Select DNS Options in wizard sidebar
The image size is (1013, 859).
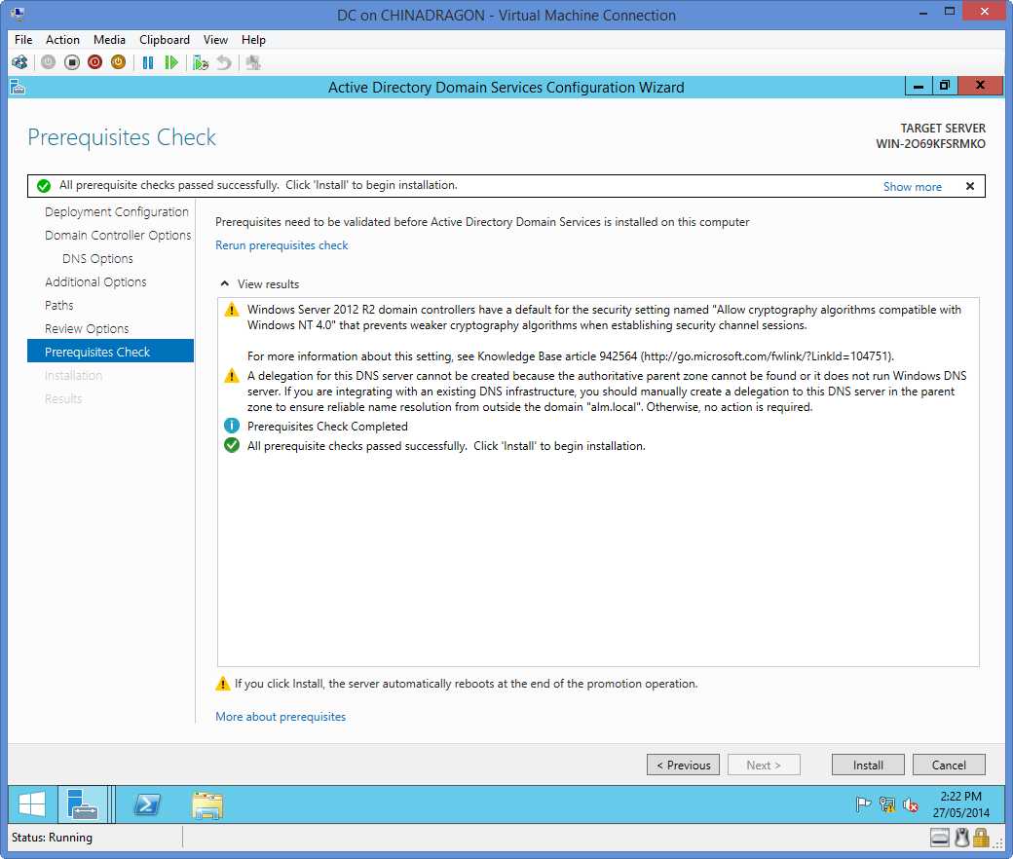97,258
